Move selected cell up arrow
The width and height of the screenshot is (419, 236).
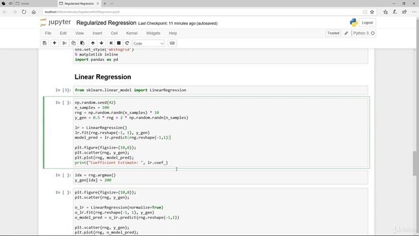tap(93, 43)
